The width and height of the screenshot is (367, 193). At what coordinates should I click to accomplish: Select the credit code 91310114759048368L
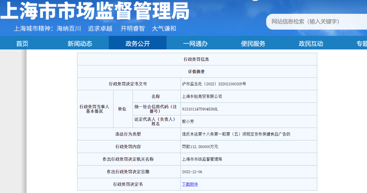[200, 109]
